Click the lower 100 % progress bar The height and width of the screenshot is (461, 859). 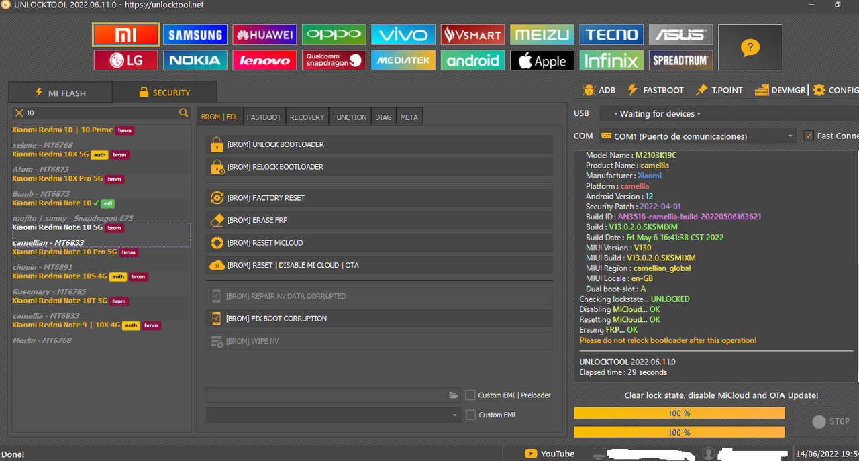click(679, 432)
